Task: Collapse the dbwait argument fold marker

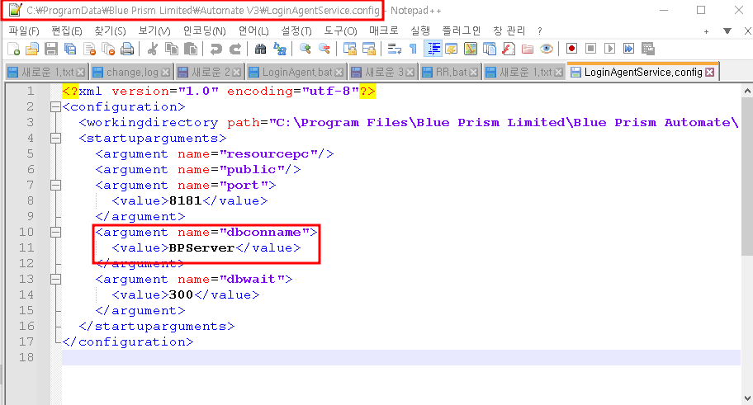Action: click(x=55, y=280)
